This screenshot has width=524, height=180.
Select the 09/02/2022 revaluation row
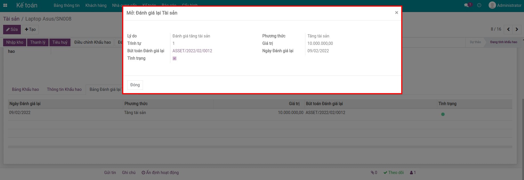tap(20, 113)
